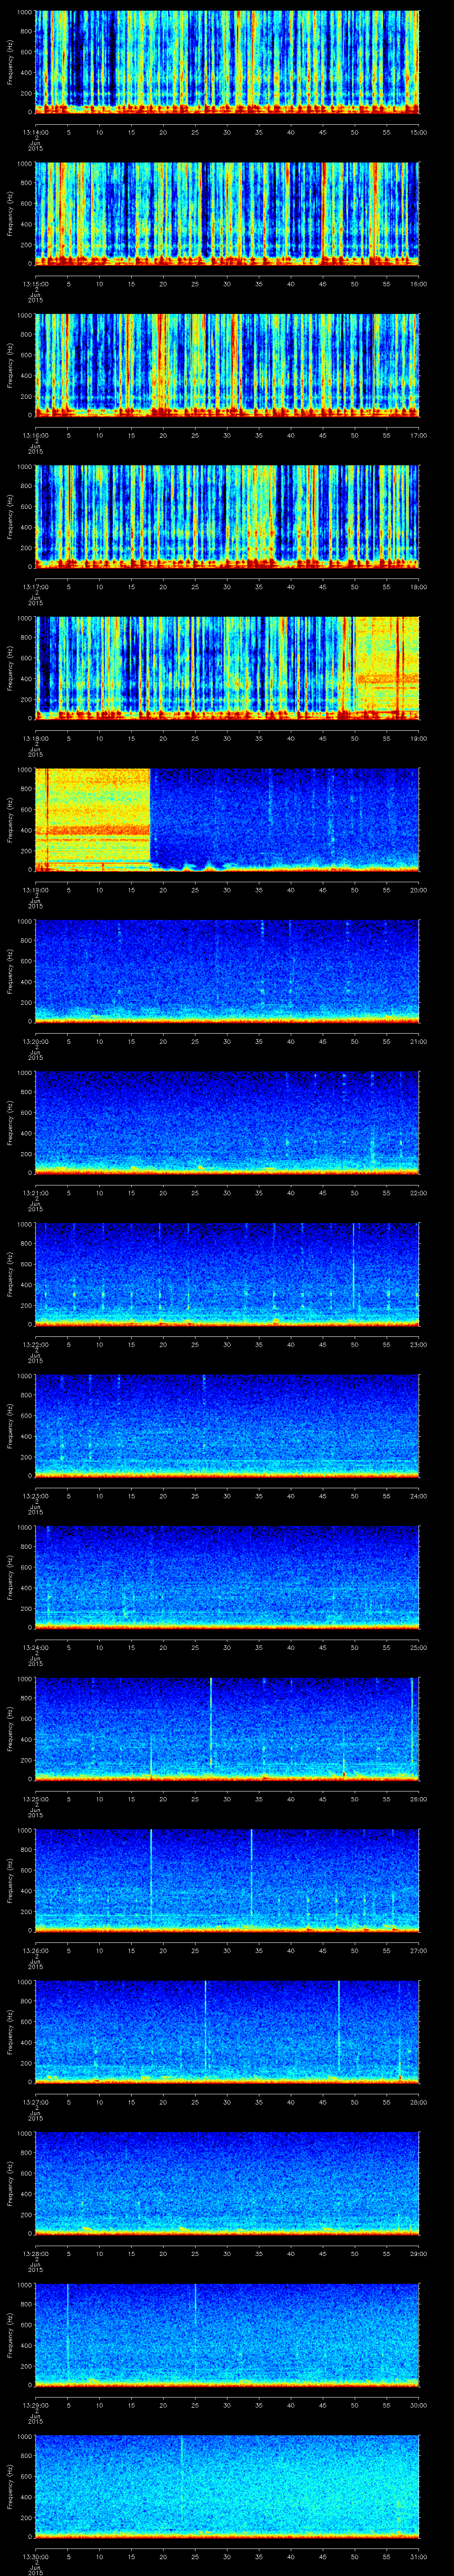This screenshot has width=454, height=2576.
Task: Click the 13:23:00 start time label
Action: (x=35, y=1495)
